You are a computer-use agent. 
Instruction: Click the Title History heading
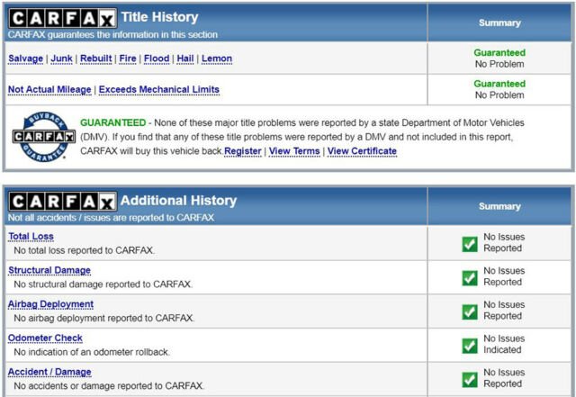(x=160, y=17)
